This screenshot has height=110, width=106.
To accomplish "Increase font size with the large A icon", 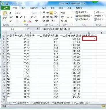I will (x=31, y=17).
